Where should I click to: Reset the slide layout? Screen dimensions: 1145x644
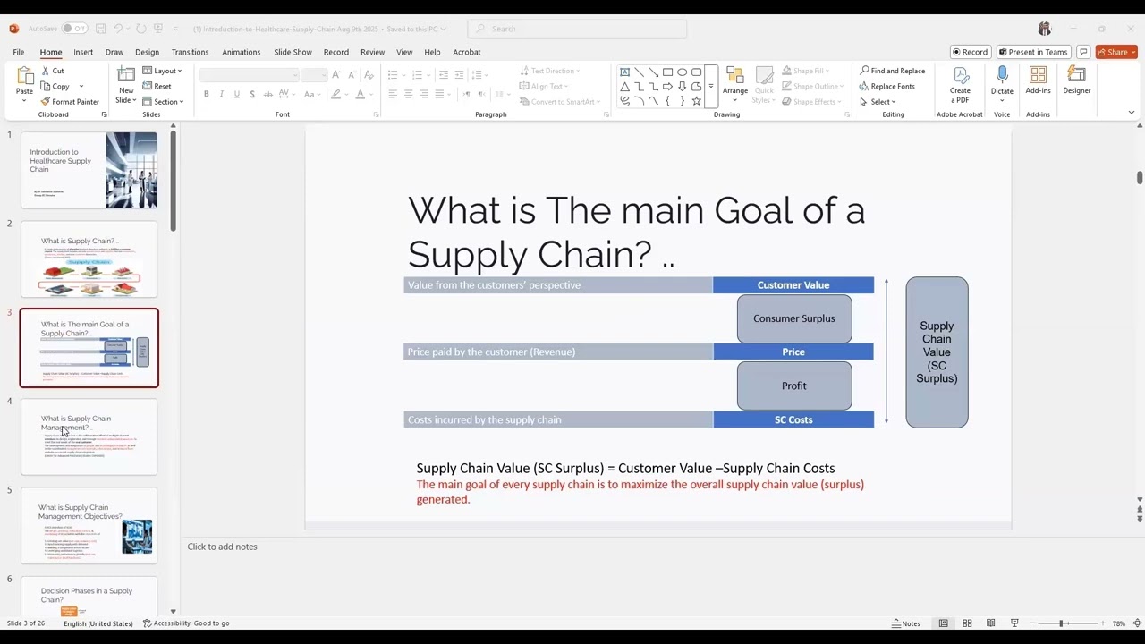[157, 86]
